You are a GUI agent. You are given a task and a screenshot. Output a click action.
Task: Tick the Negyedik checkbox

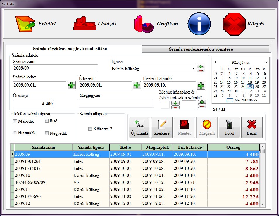(47, 133)
